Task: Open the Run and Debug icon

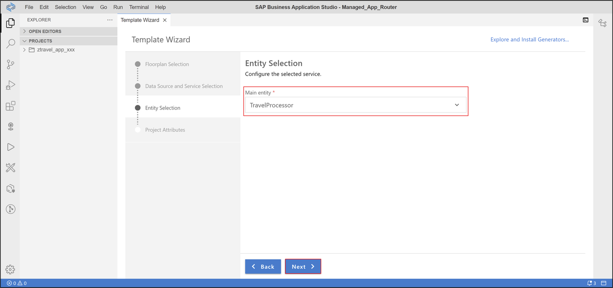Action: (x=11, y=85)
